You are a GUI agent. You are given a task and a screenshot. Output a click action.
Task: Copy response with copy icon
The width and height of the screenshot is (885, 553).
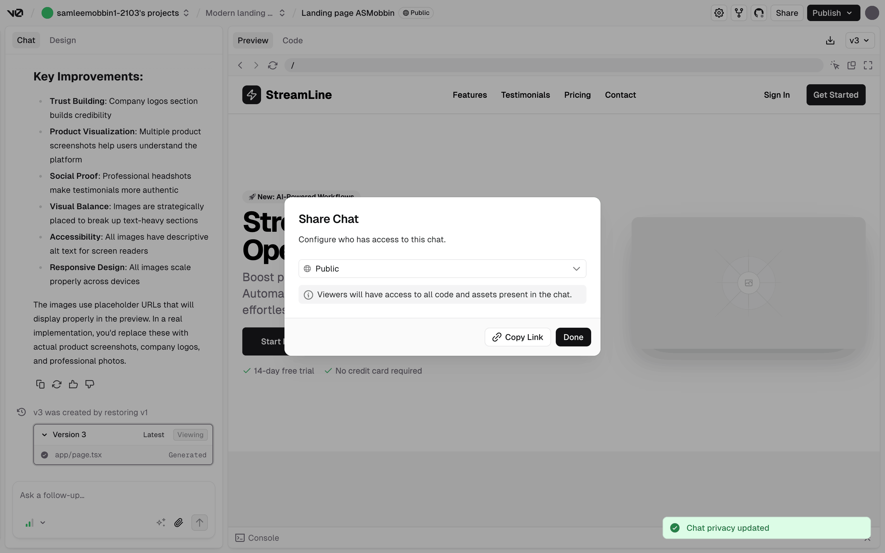tap(40, 384)
